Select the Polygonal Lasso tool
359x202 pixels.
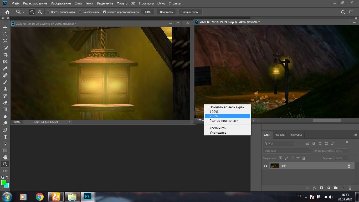(x=5, y=41)
